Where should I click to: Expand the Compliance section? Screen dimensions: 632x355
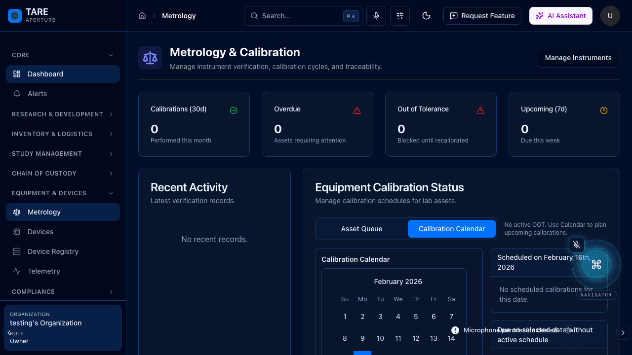click(34, 291)
